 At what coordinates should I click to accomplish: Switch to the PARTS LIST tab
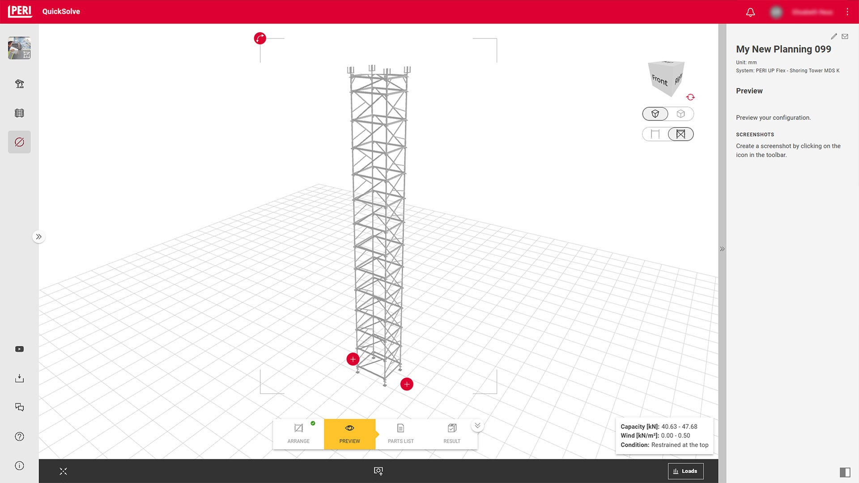click(400, 434)
